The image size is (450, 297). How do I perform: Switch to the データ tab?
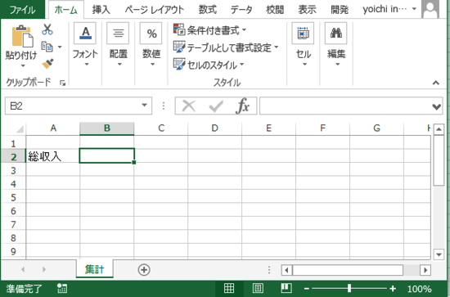[x=241, y=10]
